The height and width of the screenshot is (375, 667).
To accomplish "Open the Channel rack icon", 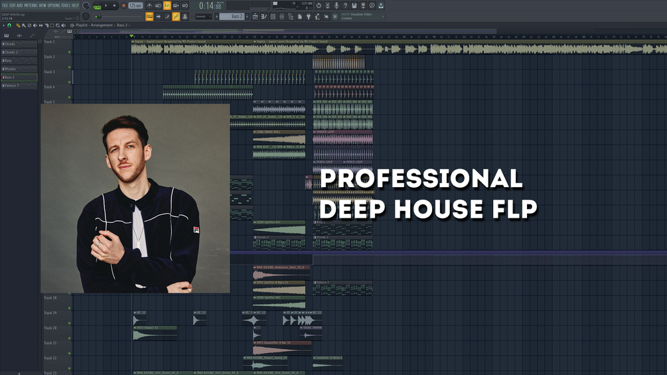I will point(273,17).
